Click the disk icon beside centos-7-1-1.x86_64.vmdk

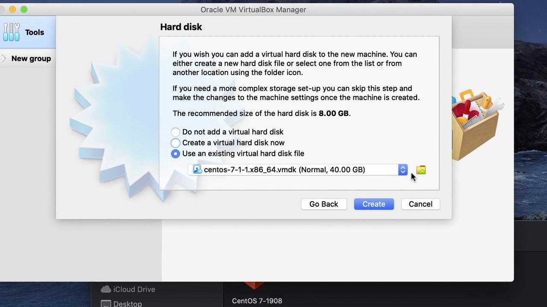(197, 170)
